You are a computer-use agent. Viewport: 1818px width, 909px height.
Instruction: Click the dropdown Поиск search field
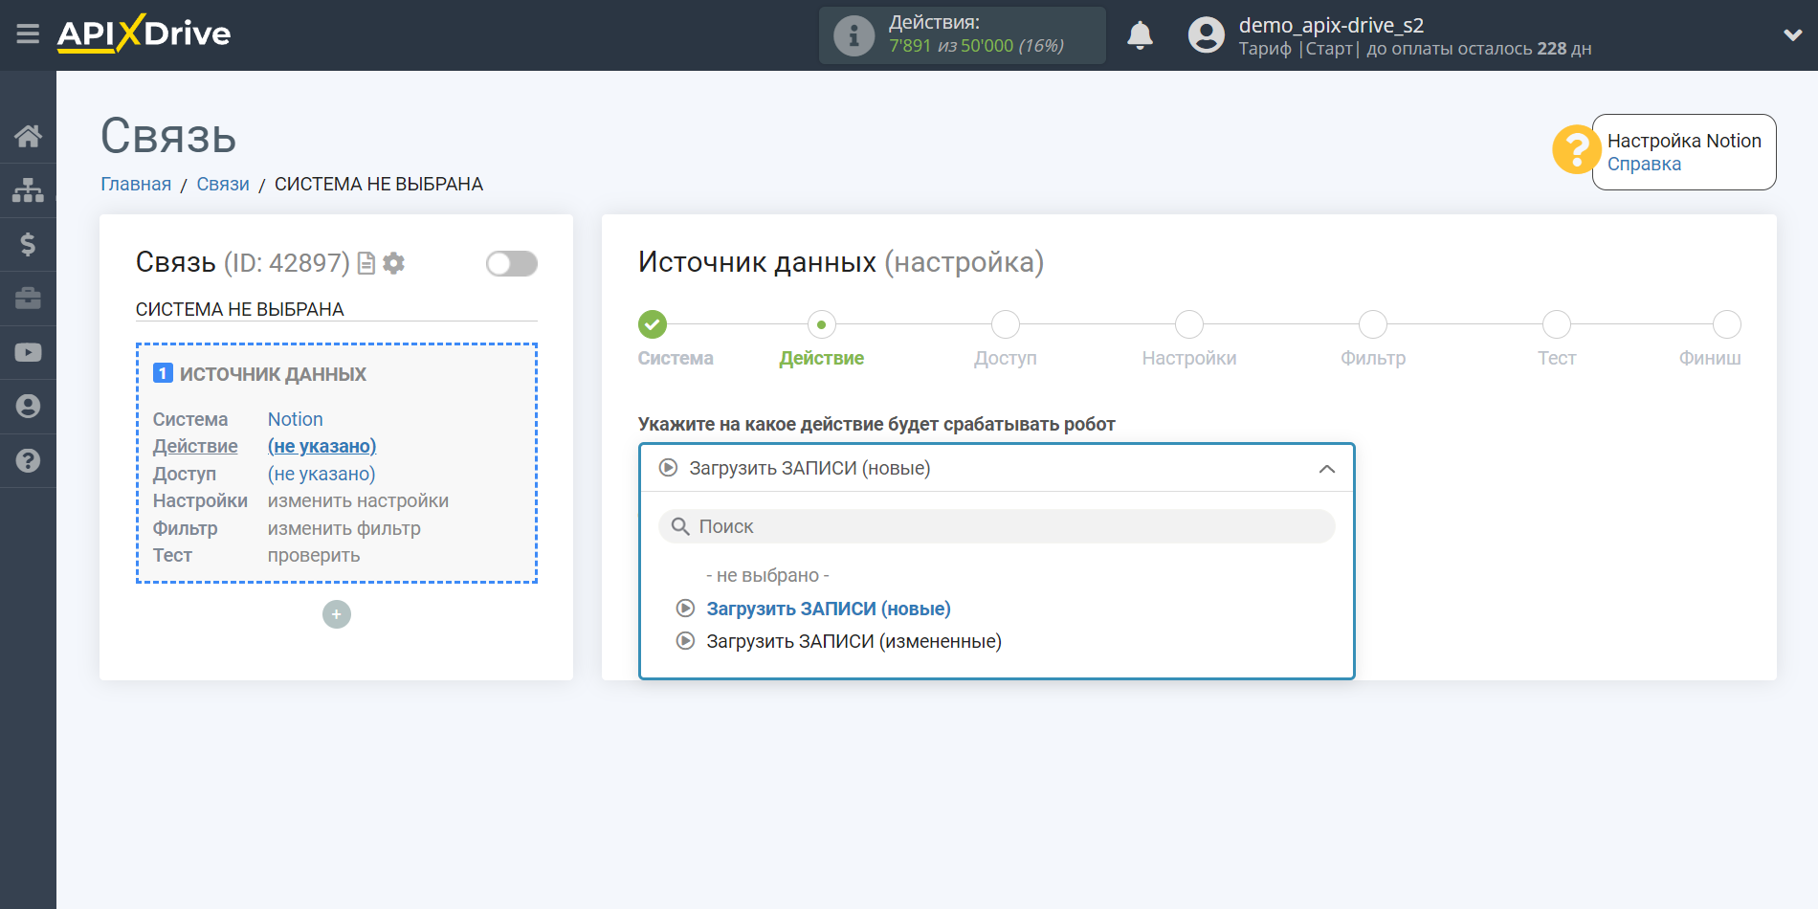(996, 526)
